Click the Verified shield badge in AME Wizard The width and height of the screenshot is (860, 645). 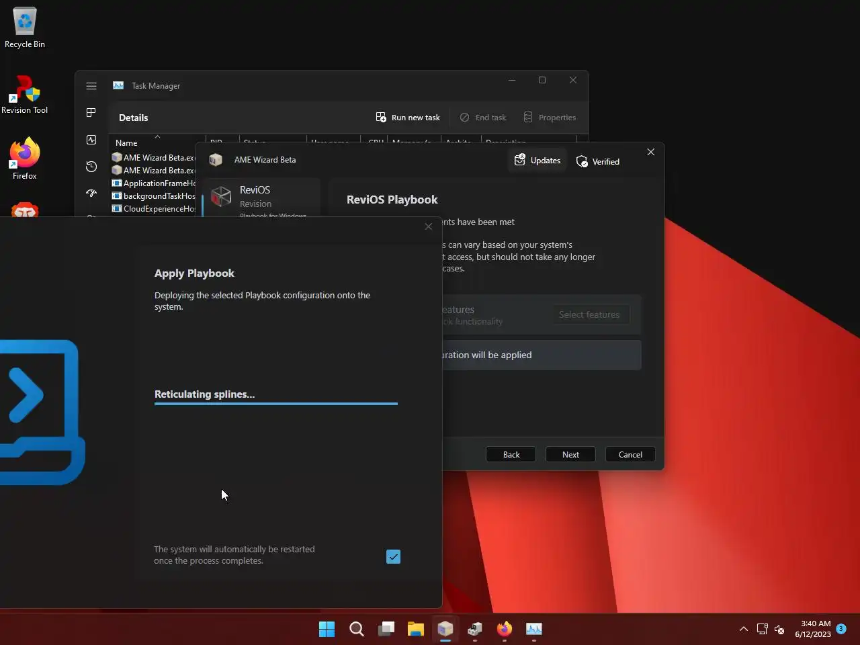pyautogui.click(x=598, y=161)
